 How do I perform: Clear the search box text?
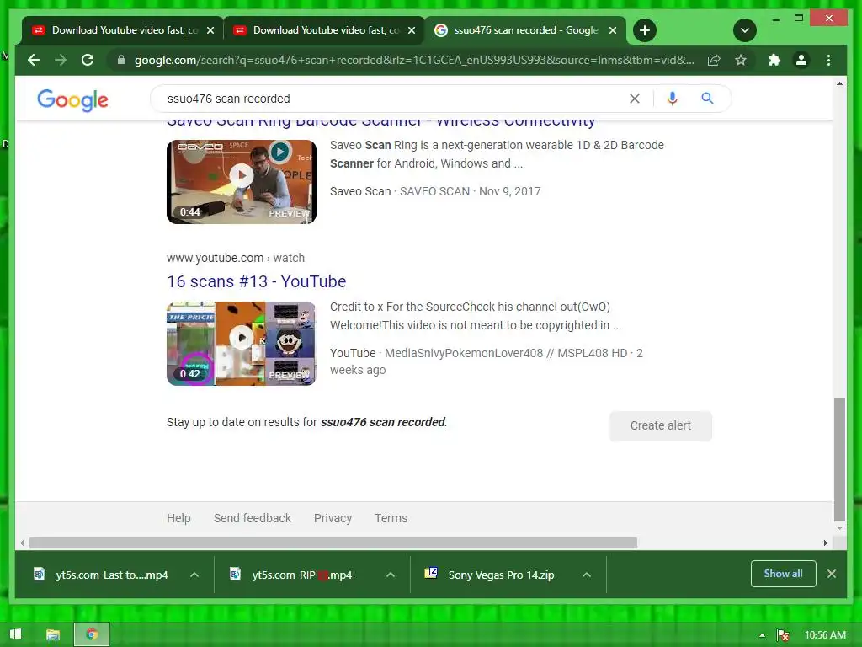pos(635,99)
